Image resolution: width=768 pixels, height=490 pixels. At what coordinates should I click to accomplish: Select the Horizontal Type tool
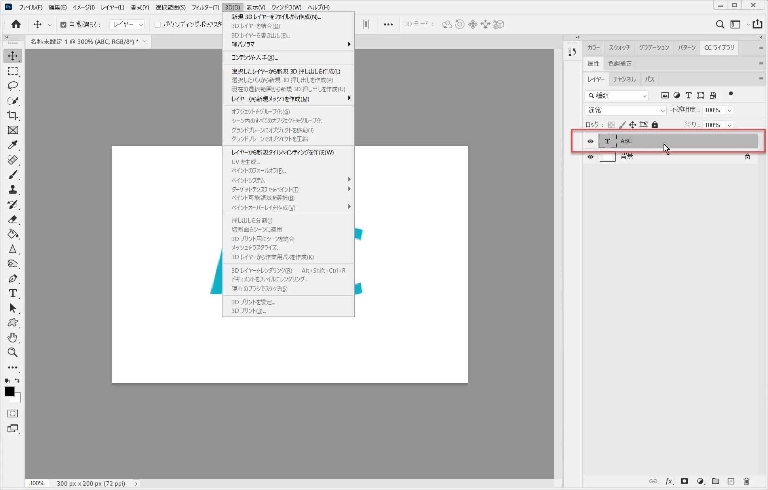pos(13,294)
